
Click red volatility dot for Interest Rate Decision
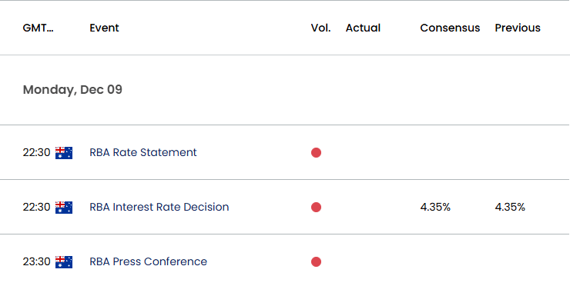(x=316, y=208)
